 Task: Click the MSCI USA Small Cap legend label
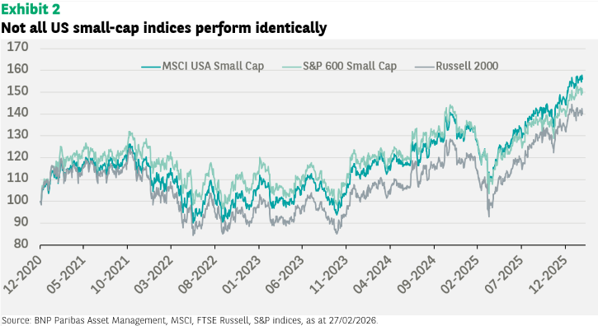click(213, 66)
